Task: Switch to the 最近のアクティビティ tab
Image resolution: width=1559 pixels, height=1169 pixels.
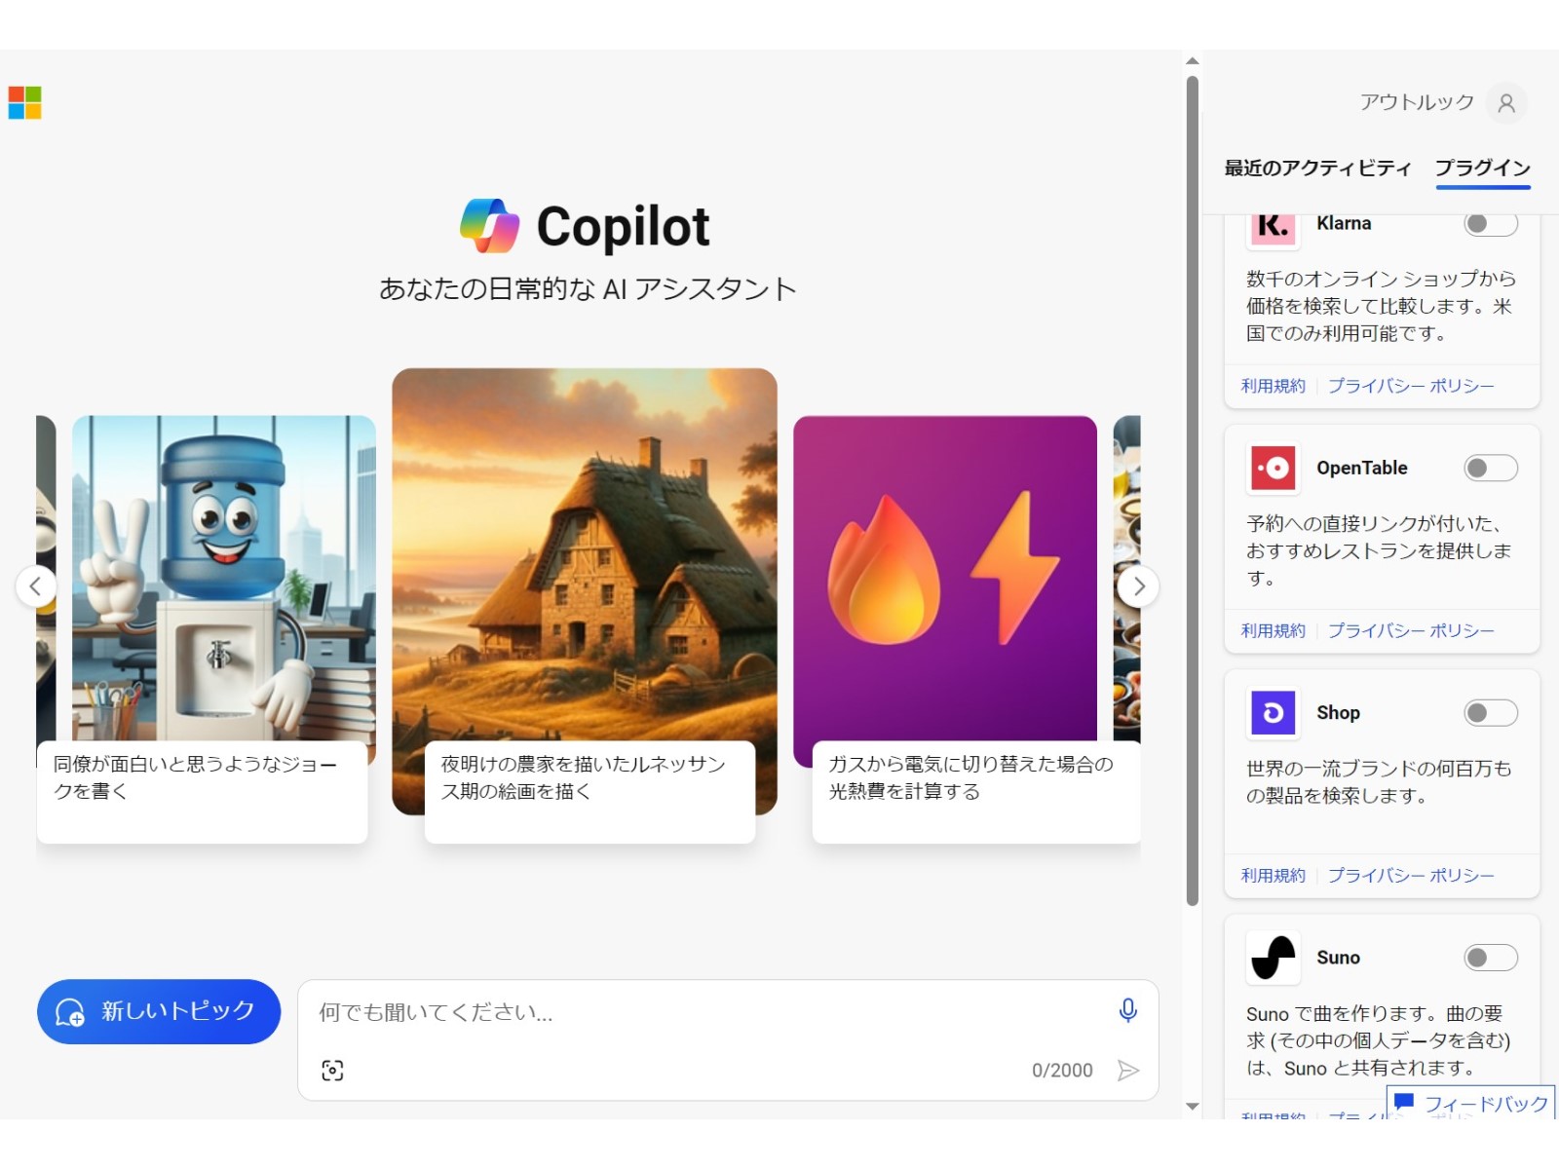Action: coord(1317,169)
